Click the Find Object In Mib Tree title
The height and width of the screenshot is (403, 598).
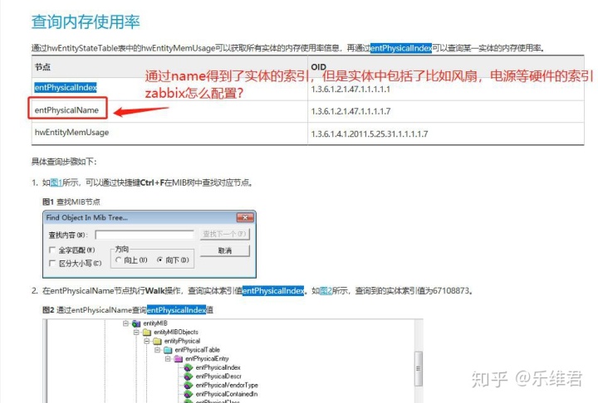coord(87,217)
